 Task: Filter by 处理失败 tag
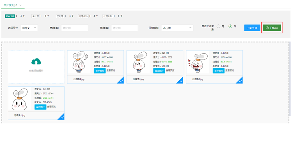(x=108, y=16)
